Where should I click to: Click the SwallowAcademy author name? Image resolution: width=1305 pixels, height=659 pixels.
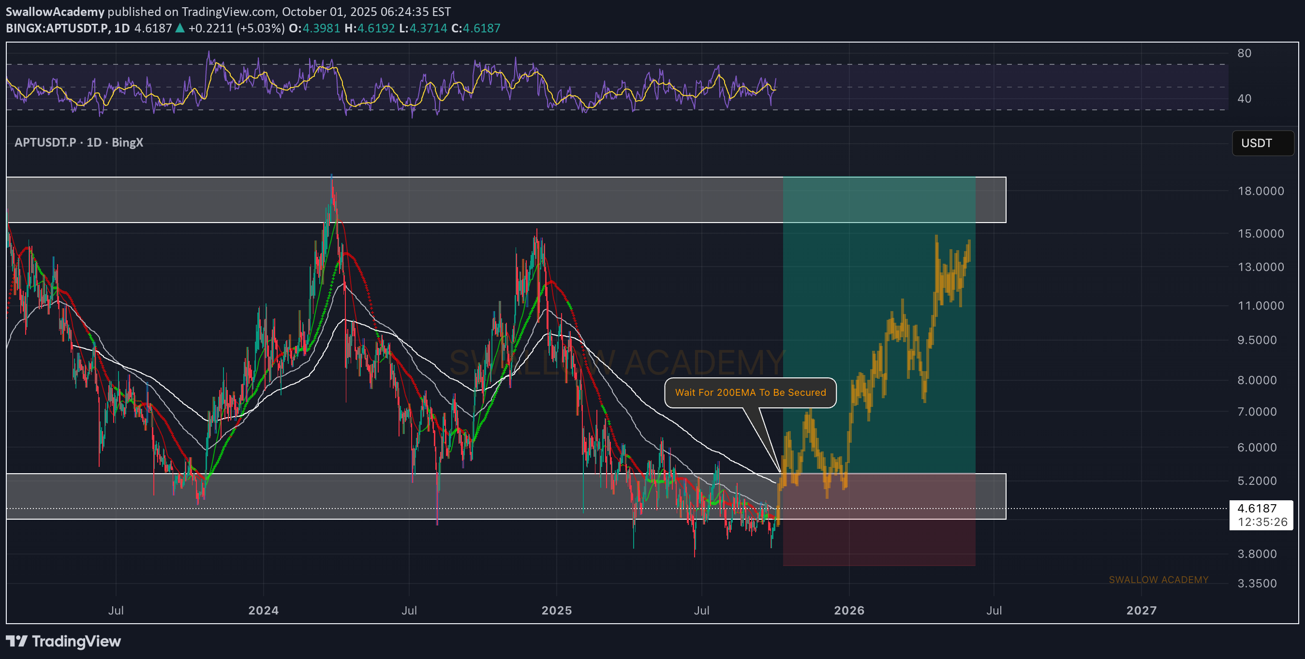55,12
